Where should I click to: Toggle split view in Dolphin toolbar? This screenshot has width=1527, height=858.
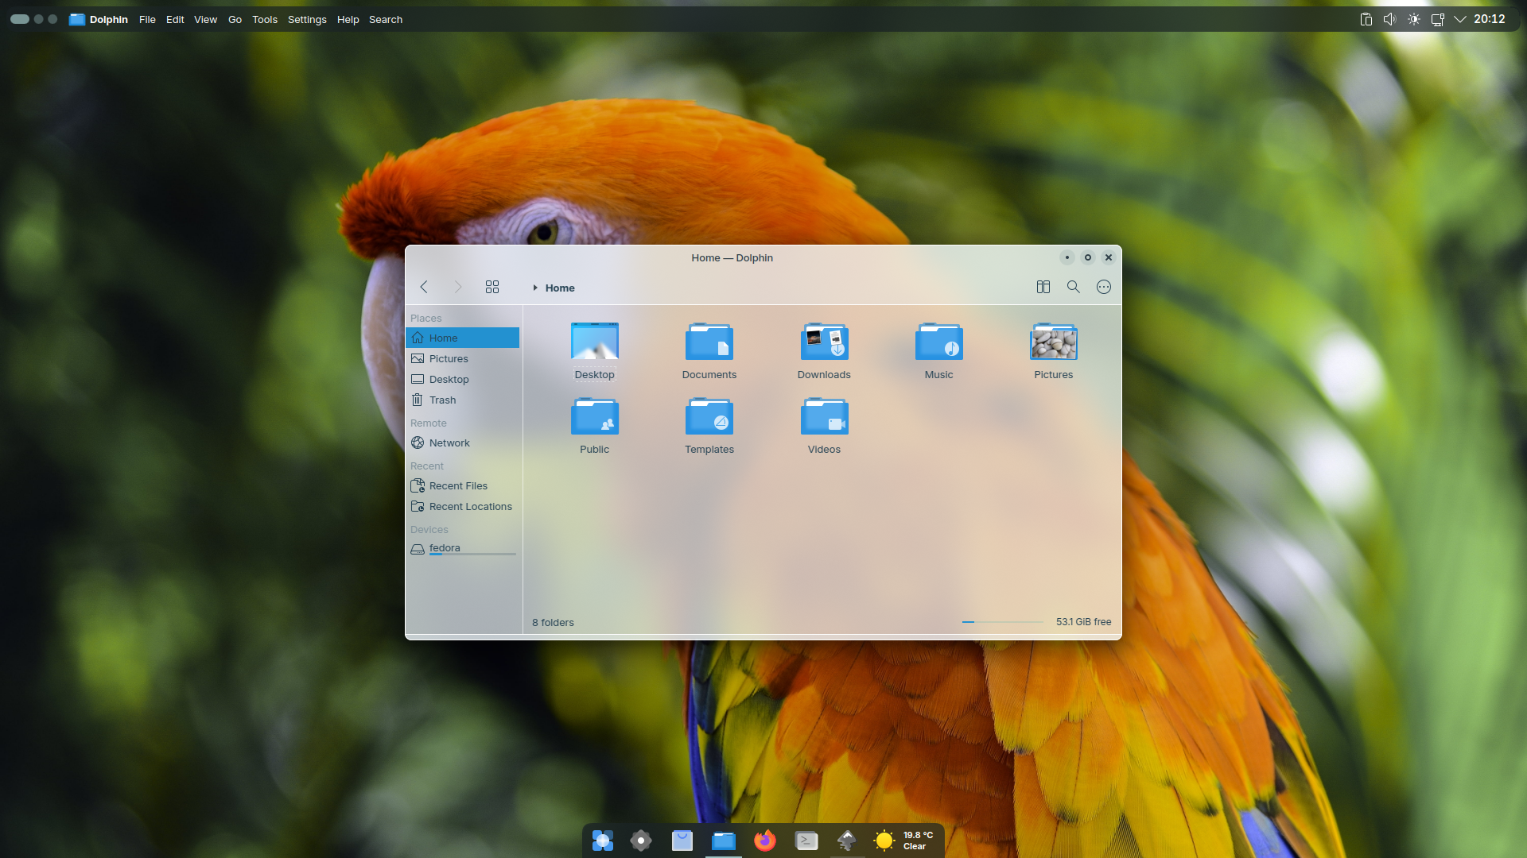coord(1043,287)
